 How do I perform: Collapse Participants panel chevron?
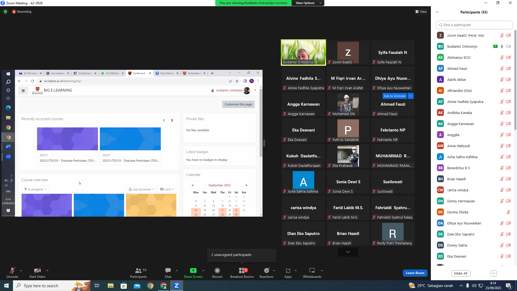(x=437, y=12)
